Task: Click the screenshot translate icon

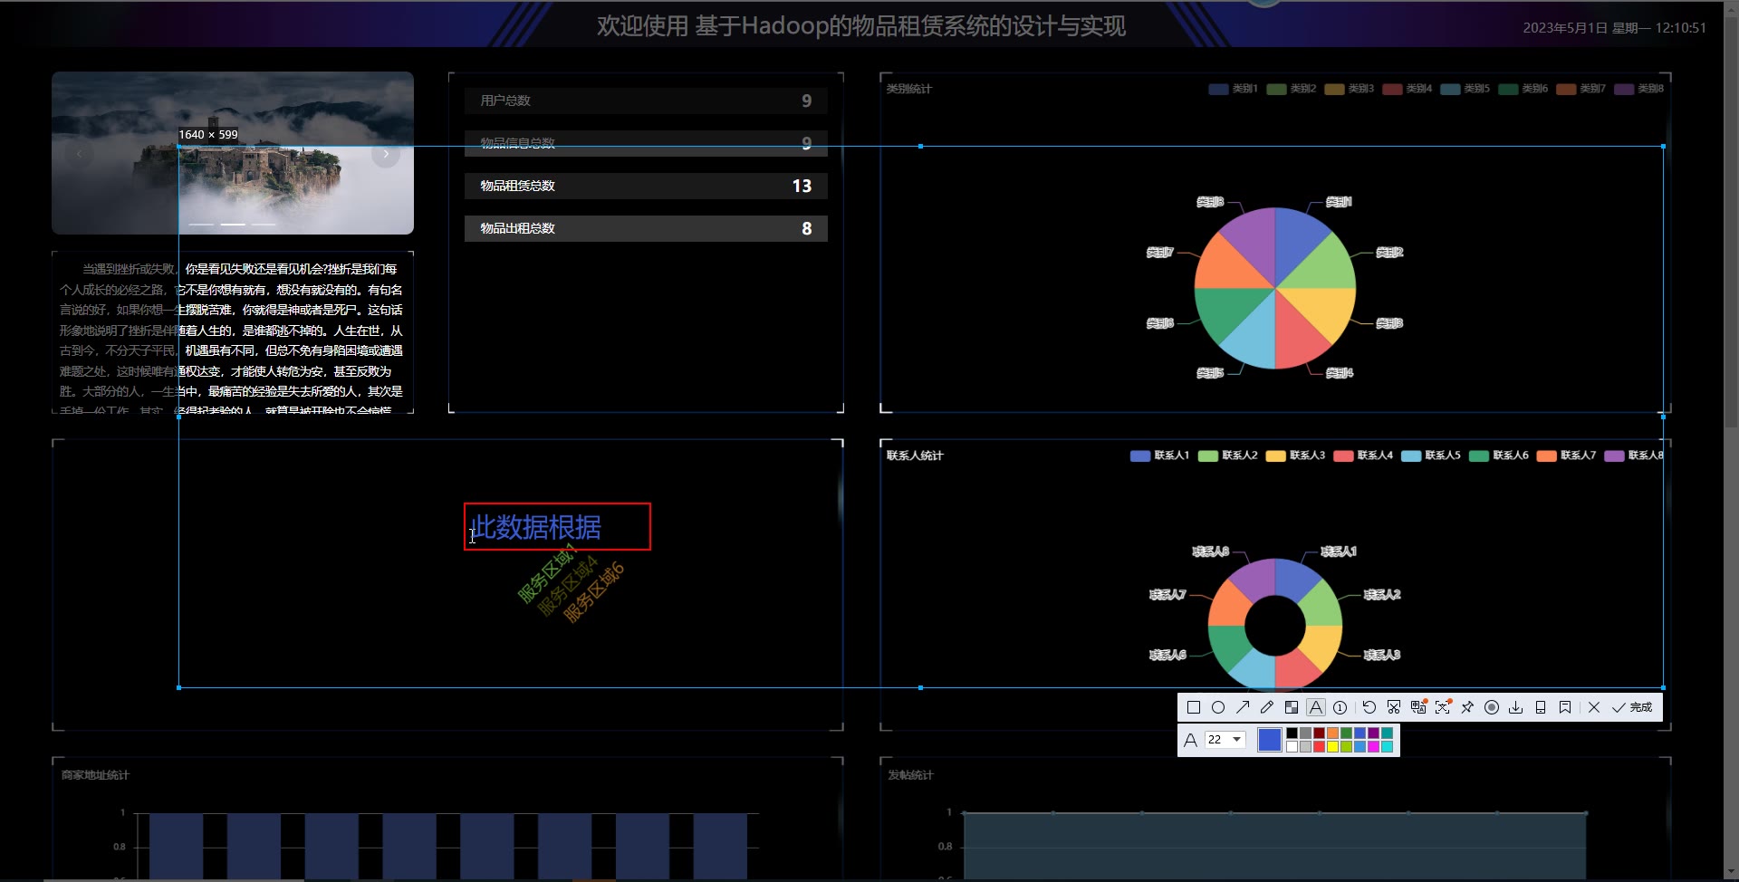Action: [x=1418, y=707]
